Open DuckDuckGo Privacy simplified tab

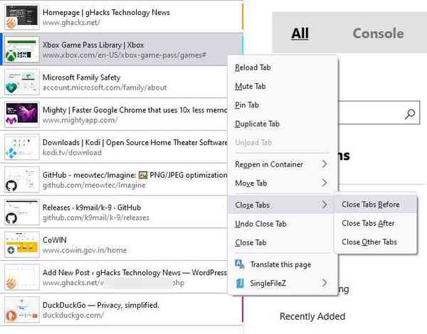click(x=122, y=310)
